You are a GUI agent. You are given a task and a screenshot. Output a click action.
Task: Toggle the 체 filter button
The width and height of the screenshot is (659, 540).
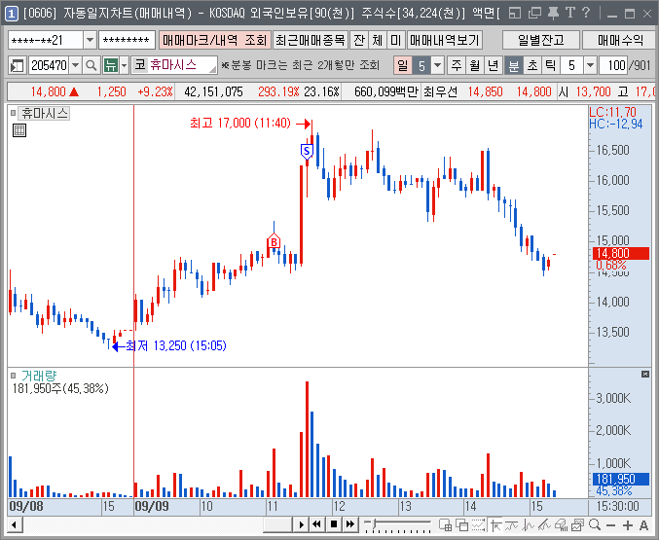click(x=377, y=40)
